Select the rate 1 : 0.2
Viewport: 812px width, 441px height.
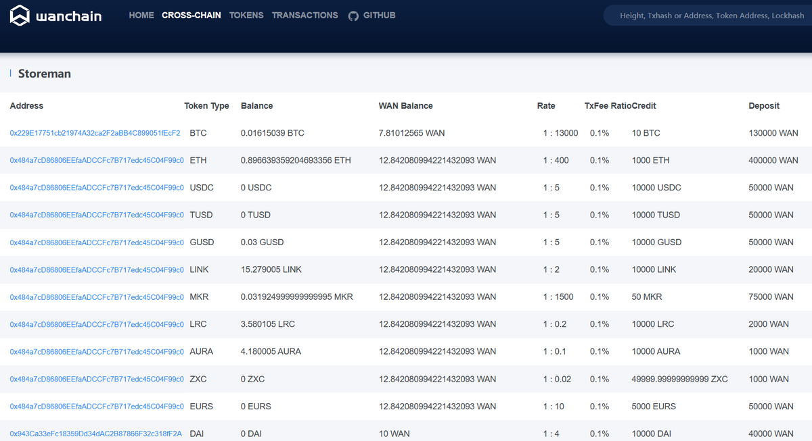[555, 324]
